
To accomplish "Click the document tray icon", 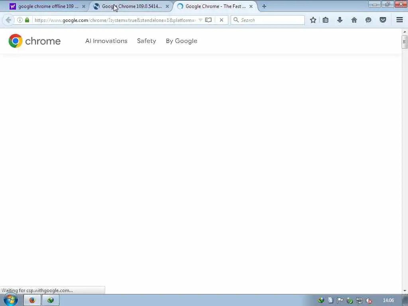I will [x=330, y=300].
